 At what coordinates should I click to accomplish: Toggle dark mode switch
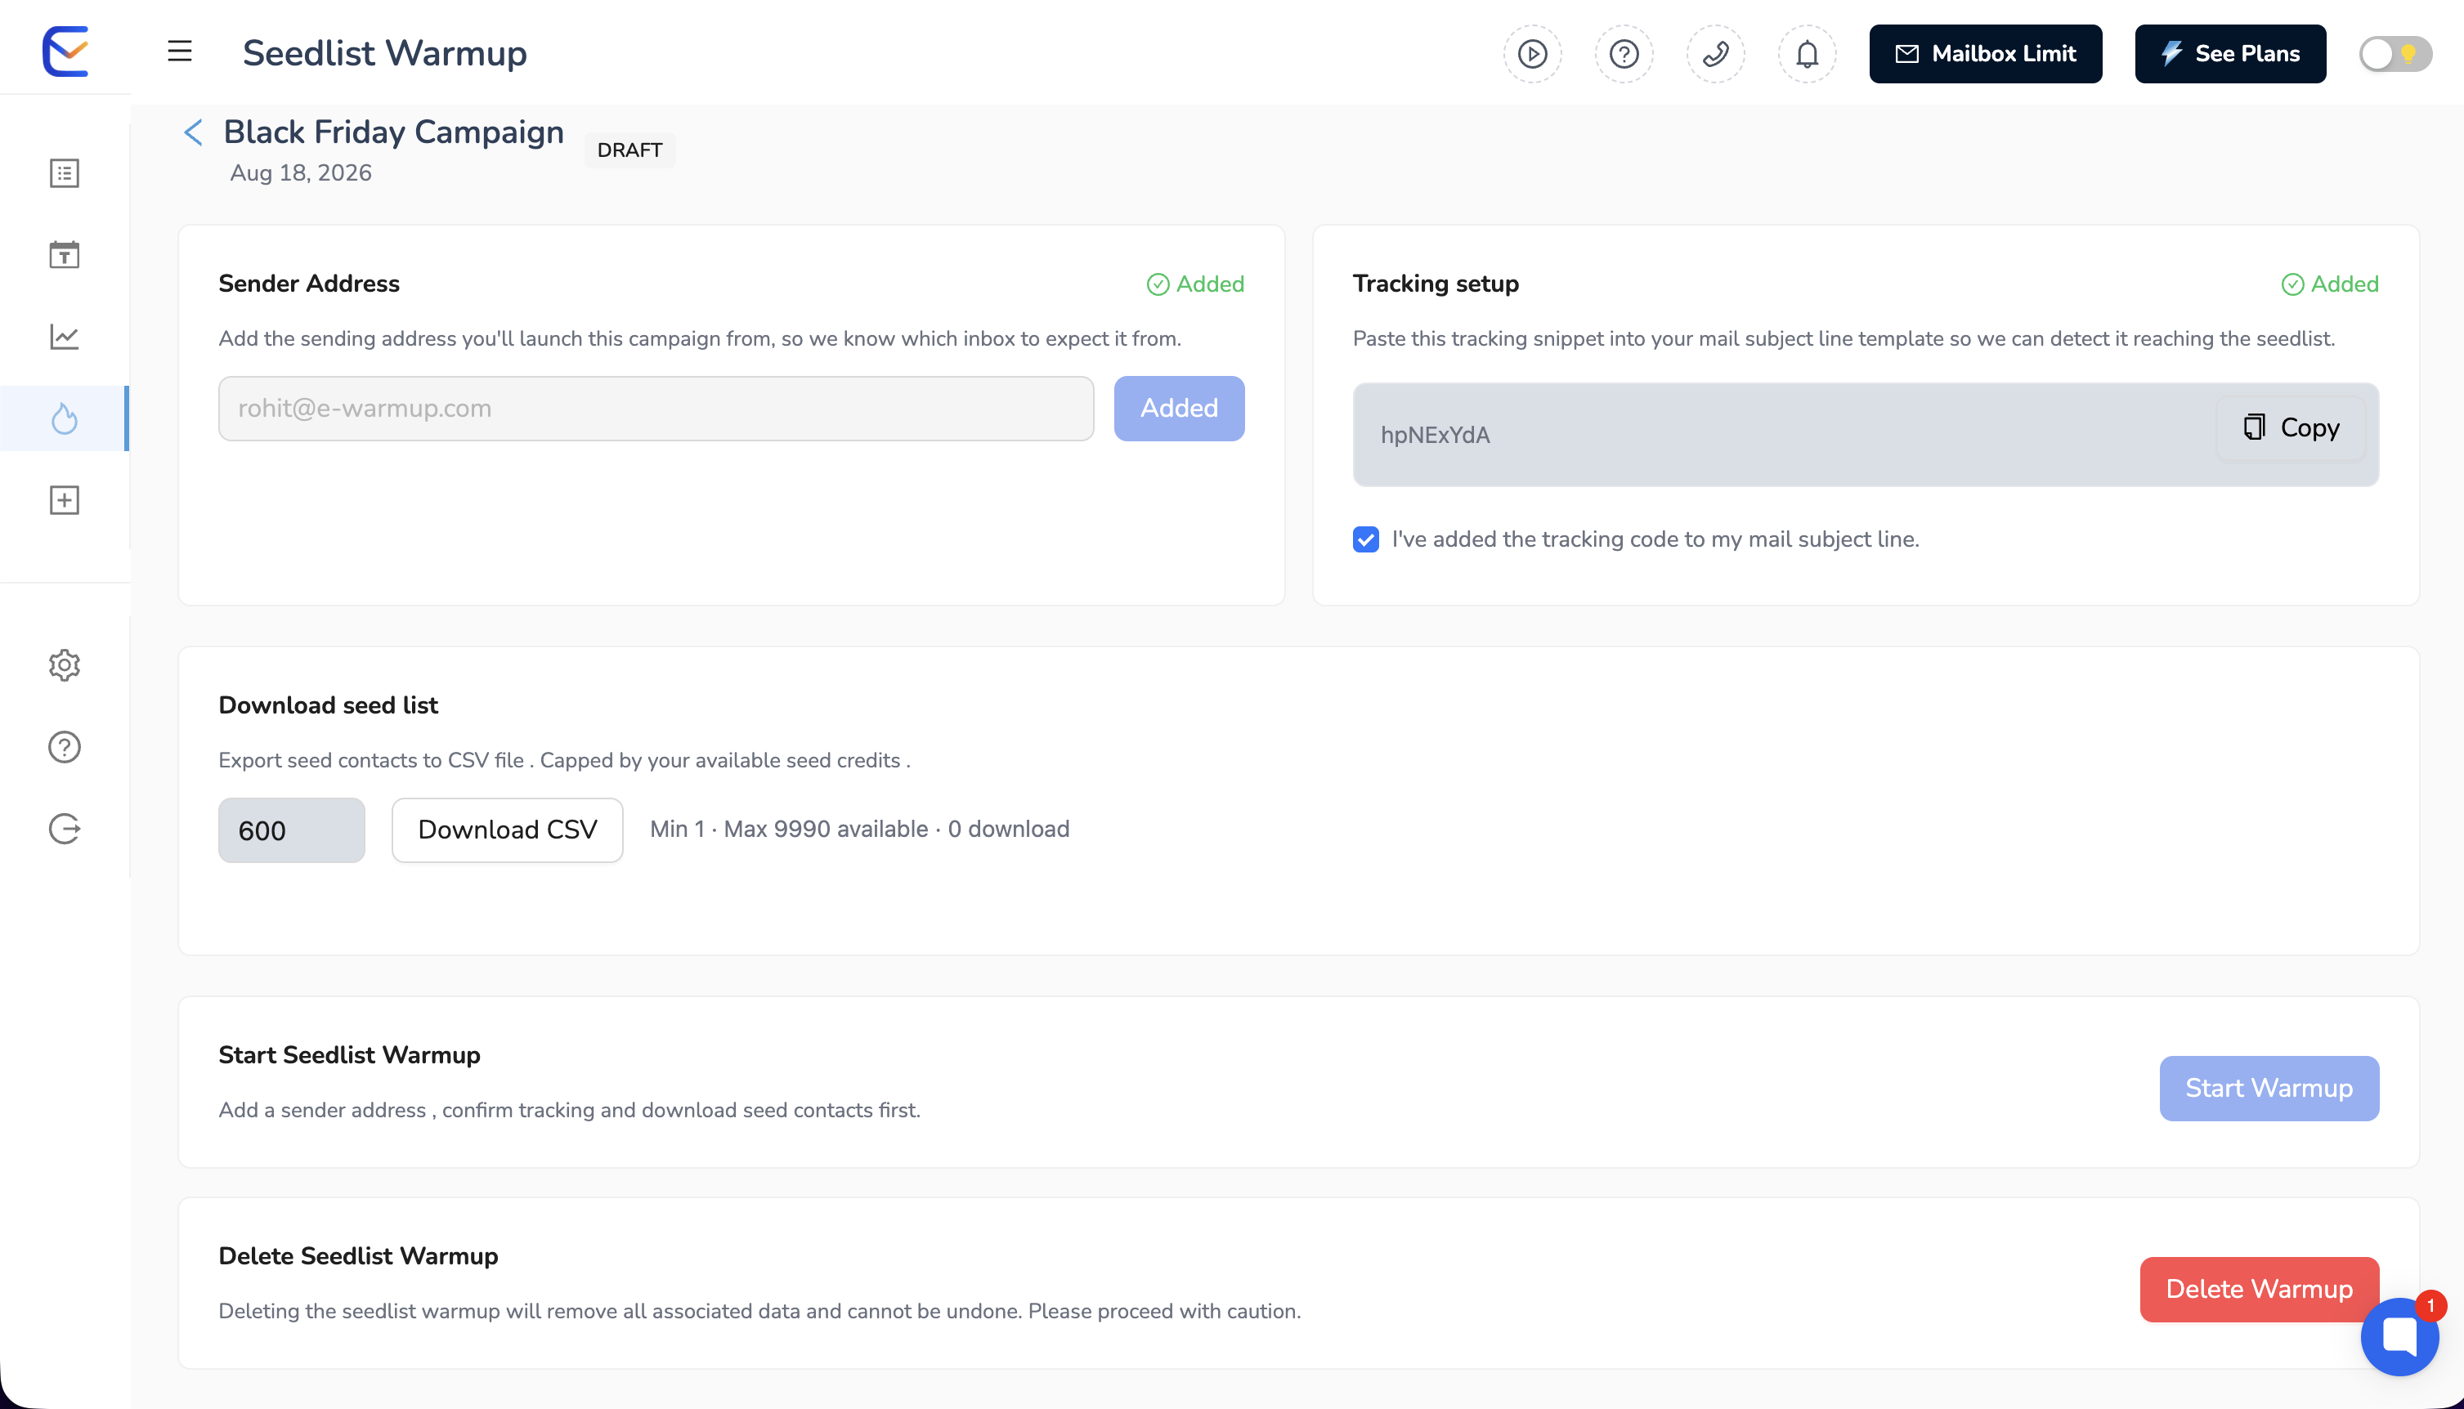tap(2395, 53)
